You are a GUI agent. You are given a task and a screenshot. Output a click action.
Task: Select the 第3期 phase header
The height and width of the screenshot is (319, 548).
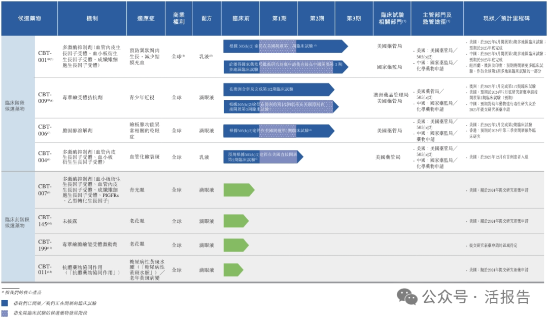(354, 18)
